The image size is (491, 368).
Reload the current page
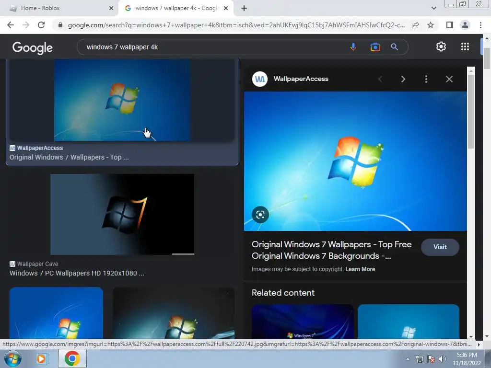[x=41, y=25]
